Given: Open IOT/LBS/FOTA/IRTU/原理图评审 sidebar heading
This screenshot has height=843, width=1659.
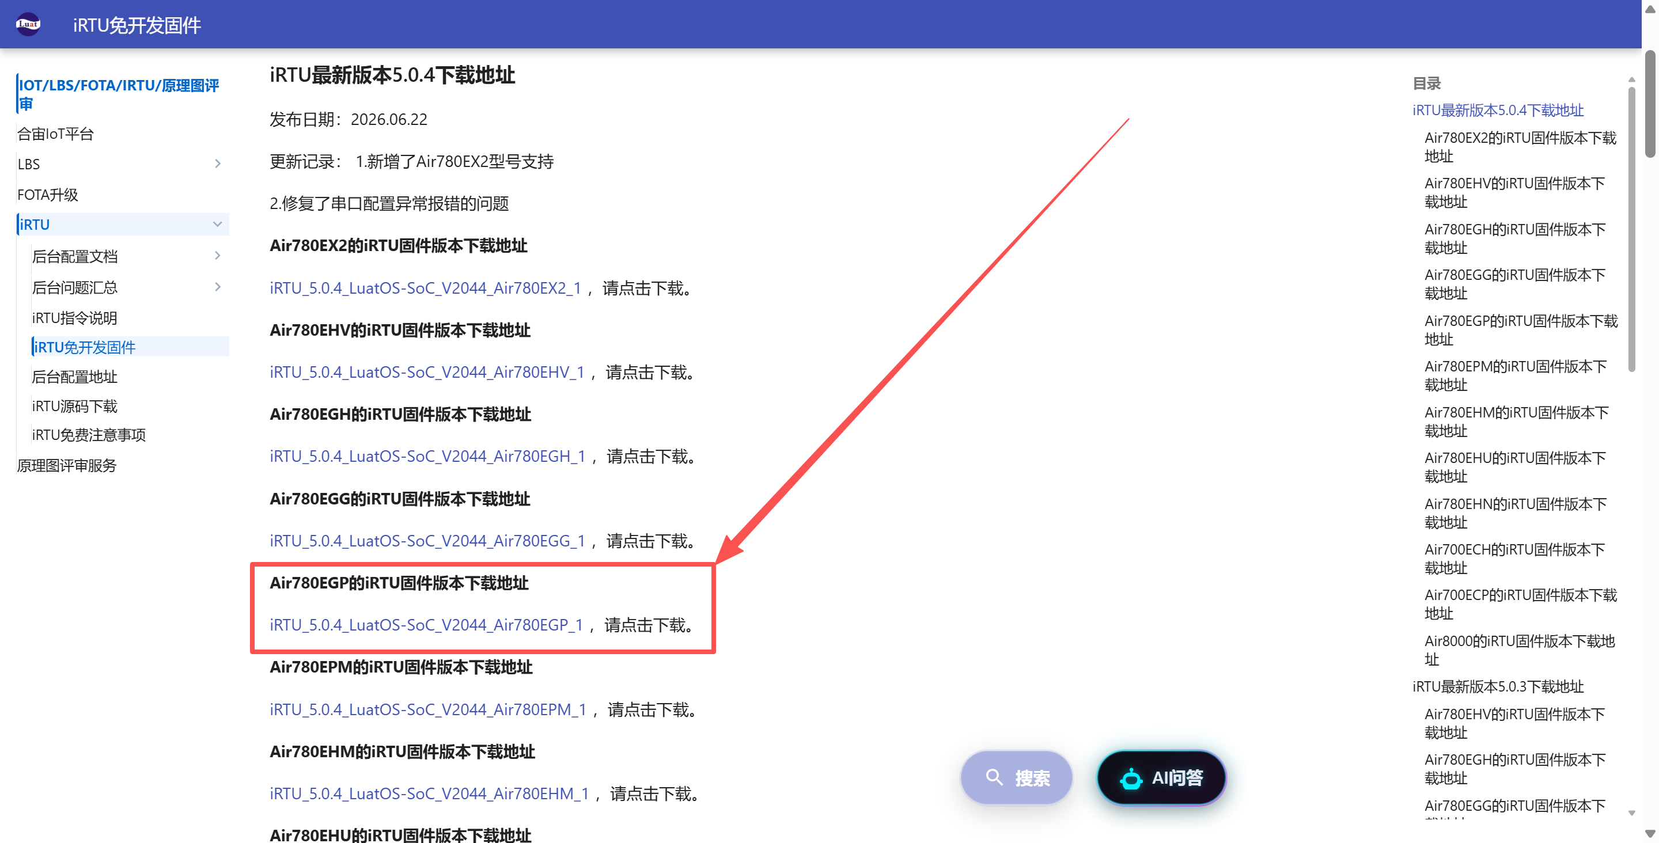Looking at the screenshot, I should [x=119, y=94].
